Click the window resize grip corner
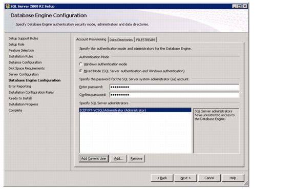Image resolution: width=295 pixels, height=190 pixels. [246, 184]
